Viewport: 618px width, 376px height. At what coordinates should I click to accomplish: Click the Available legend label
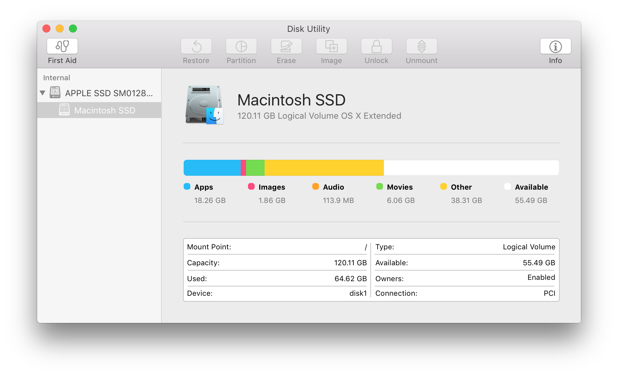pyautogui.click(x=531, y=187)
